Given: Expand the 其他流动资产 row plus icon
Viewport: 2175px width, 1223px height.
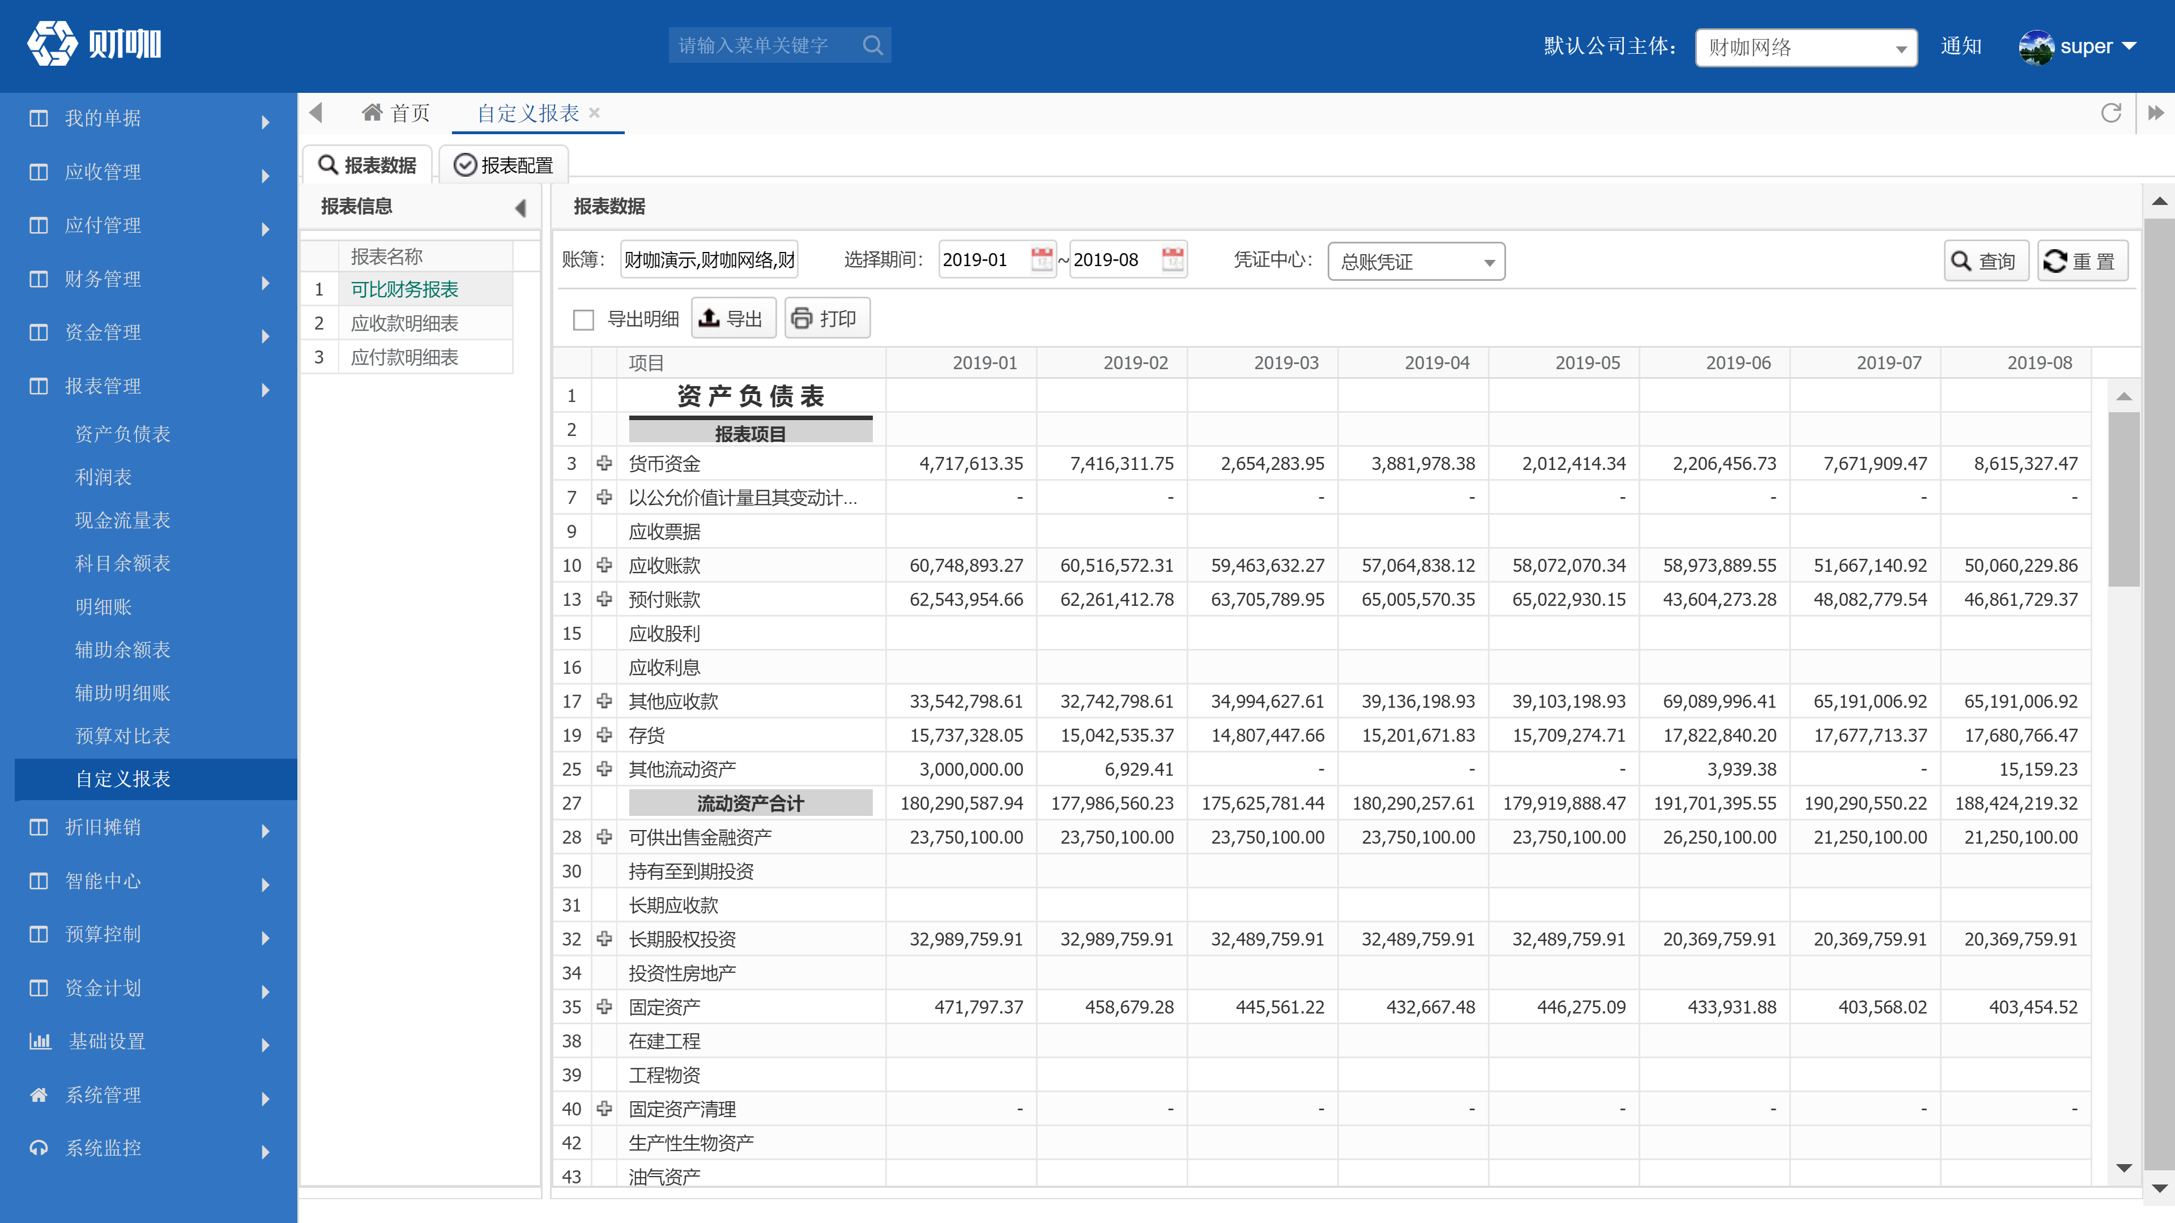Looking at the screenshot, I should pyautogui.click(x=604, y=768).
